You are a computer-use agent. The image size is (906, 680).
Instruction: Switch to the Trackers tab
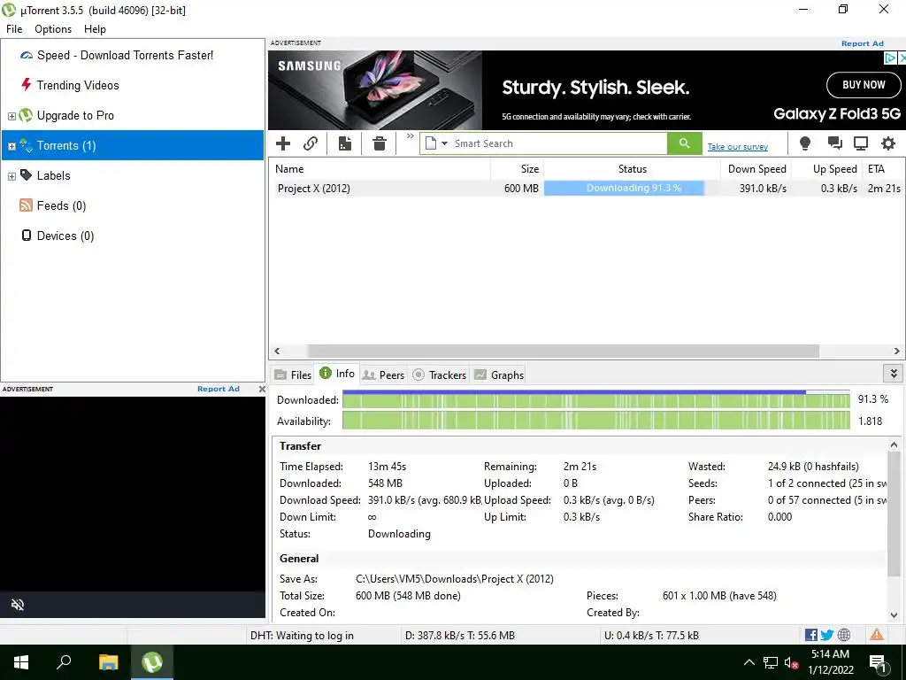coord(439,375)
